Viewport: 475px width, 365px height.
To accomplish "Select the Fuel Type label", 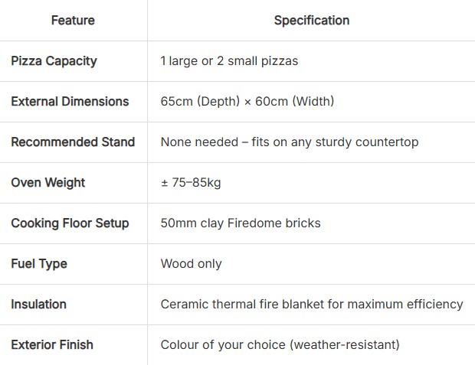I will tap(39, 264).
